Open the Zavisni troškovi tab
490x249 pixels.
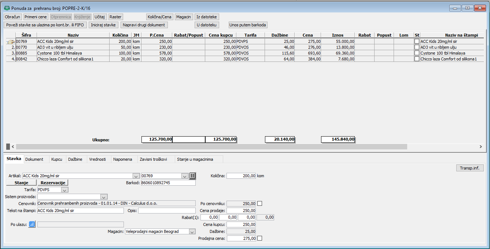pyautogui.click(x=153, y=159)
